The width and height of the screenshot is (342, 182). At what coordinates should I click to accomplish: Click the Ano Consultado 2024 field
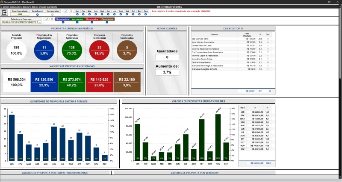[x=20, y=14]
